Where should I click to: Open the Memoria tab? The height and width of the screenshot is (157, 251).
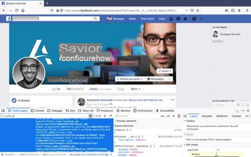[123, 111]
